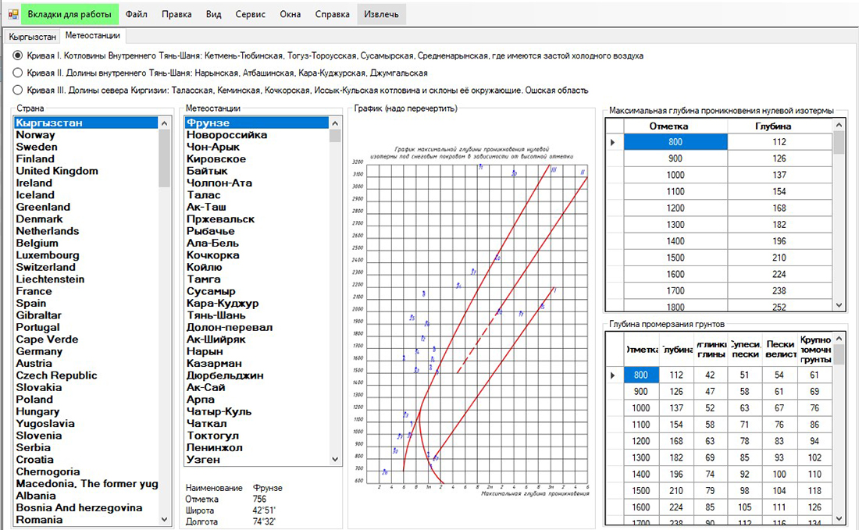Screen dimensions: 859x530
Task: Choose the Нарын station
Action: [257, 351]
